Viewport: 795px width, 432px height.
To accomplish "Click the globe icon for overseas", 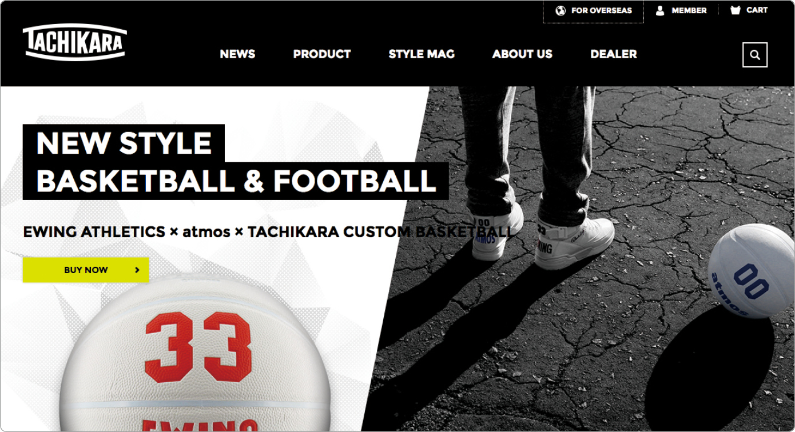I will (561, 10).
